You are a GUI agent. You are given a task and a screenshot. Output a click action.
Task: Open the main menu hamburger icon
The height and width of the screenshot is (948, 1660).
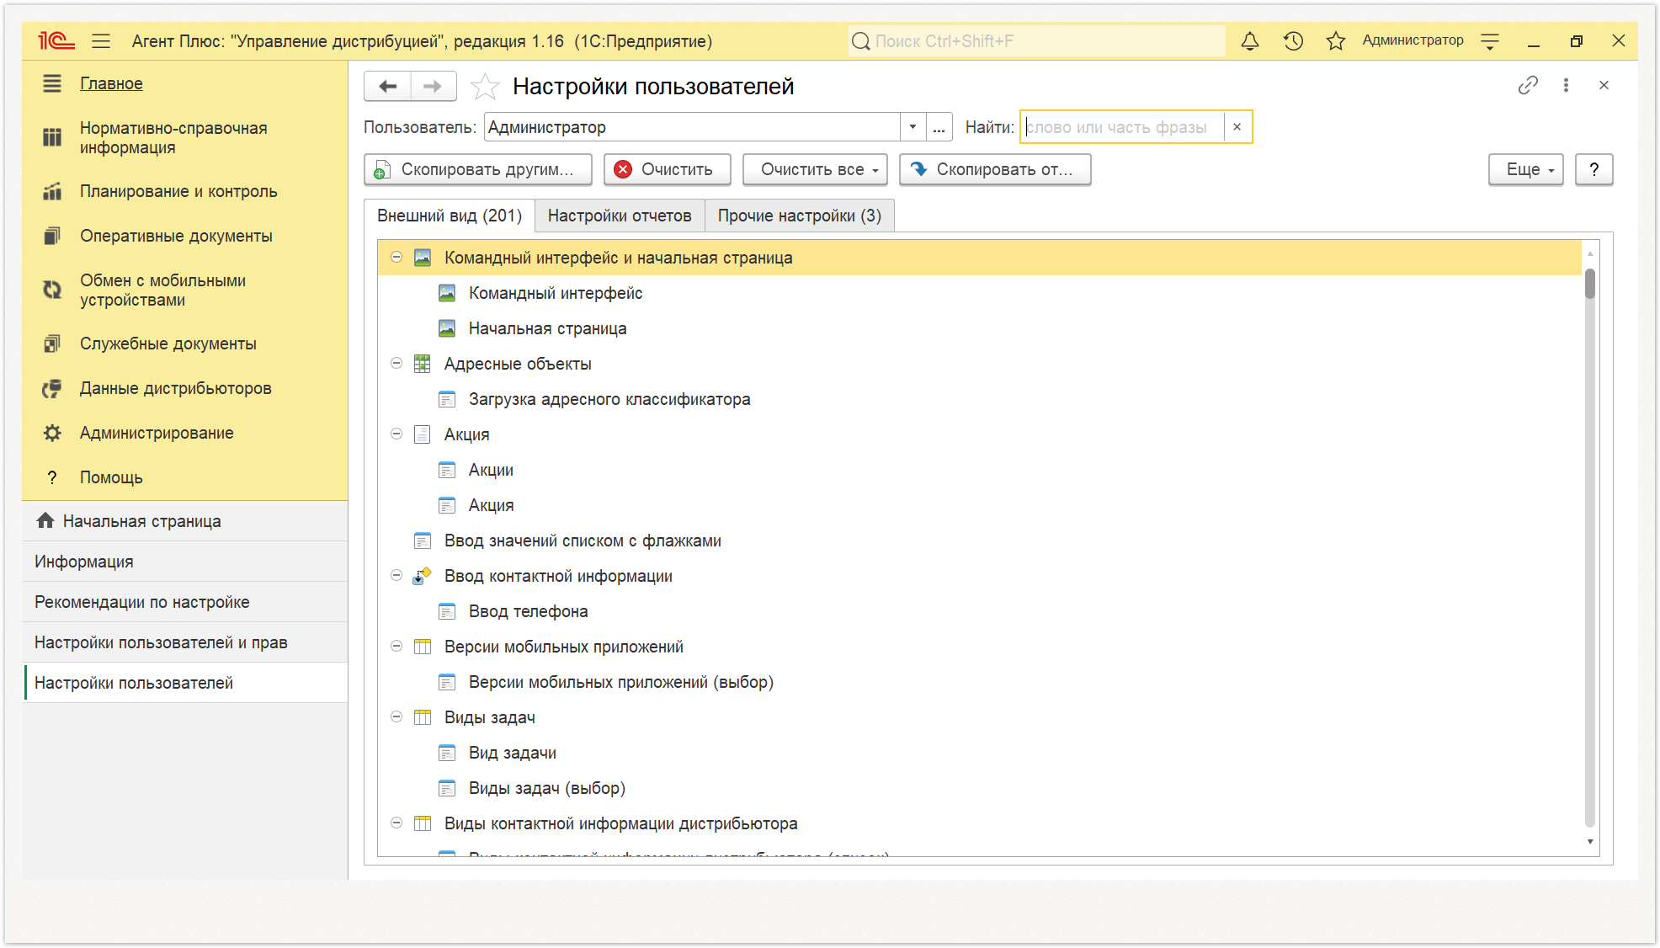point(101,40)
